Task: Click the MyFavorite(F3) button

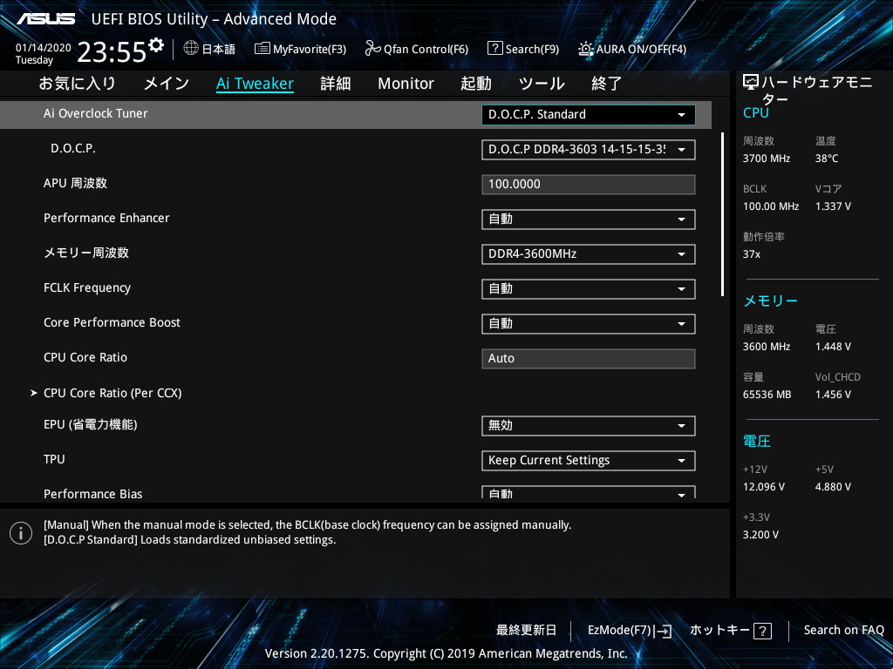Action: pos(300,49)
